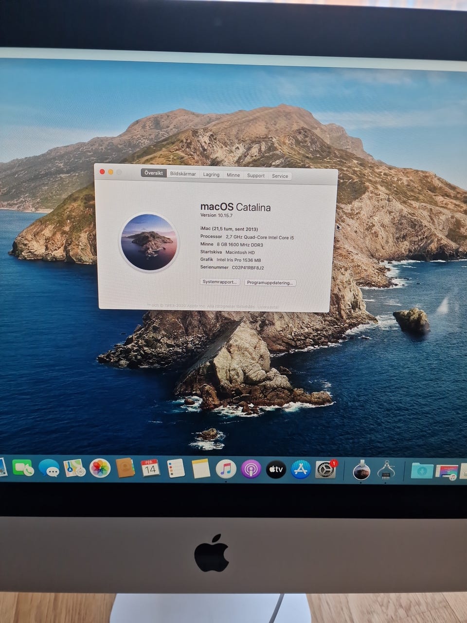Click the Systemrapport... button
The height and width of the screenshot is (623, 467).
click(220, 282)
